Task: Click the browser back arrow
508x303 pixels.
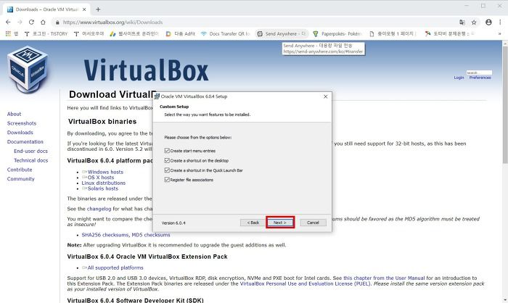Action: (8, 22)
